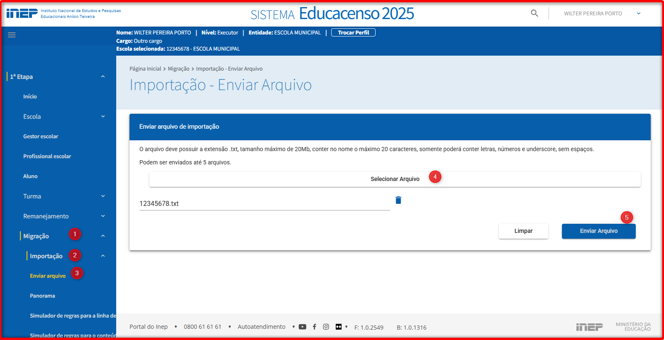
Task: Select Enviar arquivo in sidebar
Action: point(48,276)
